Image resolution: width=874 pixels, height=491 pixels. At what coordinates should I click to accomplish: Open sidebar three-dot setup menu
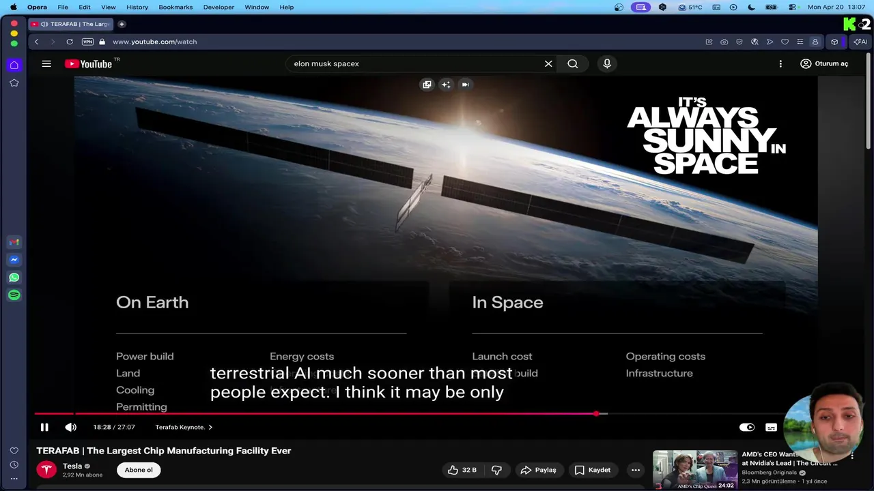click(14, 478)
